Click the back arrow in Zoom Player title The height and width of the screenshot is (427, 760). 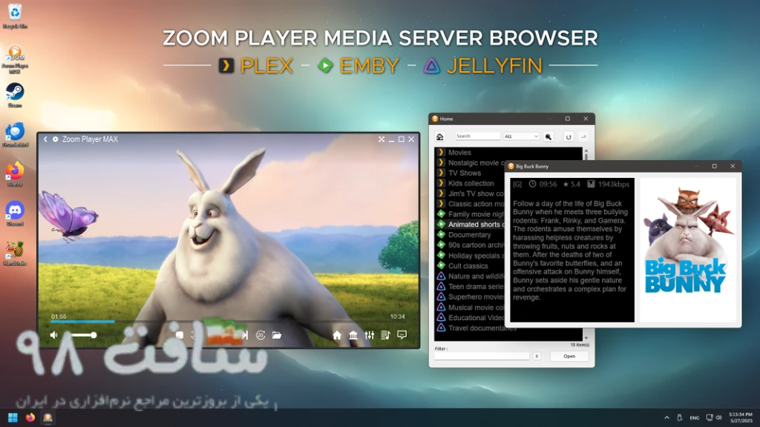tap(45, 139)
